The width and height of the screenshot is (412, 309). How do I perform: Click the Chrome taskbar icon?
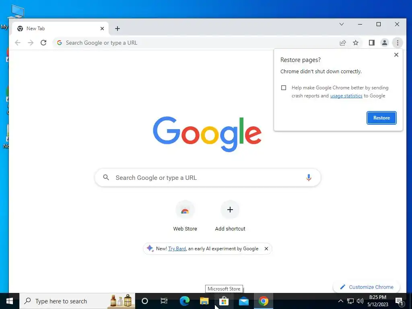pyautogui.click(x=264, y=301)
